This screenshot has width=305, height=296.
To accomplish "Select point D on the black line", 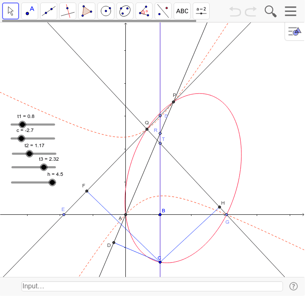I will 114,243.
